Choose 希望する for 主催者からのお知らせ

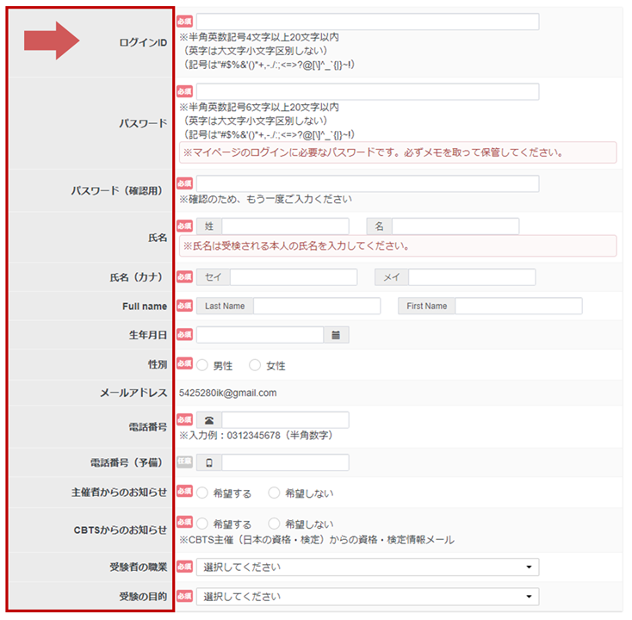pos(202,493)
